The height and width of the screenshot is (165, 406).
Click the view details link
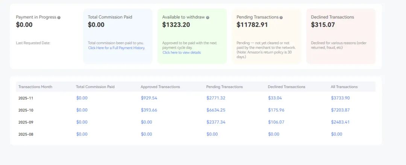(x=182, y=52)
